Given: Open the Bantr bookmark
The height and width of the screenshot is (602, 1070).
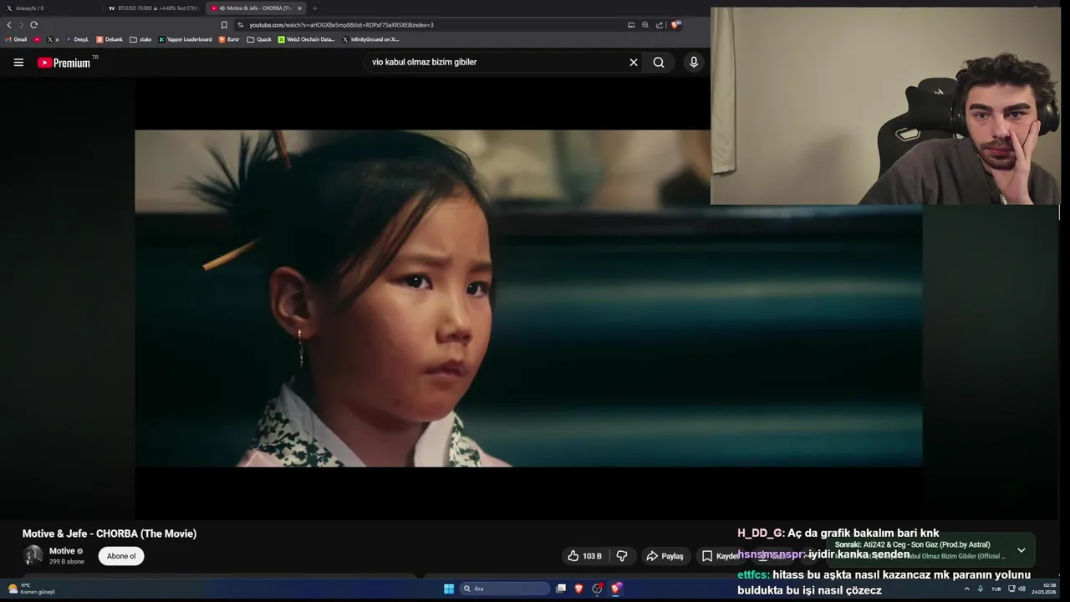Looking at the screenshot, I should click(229, 39).
